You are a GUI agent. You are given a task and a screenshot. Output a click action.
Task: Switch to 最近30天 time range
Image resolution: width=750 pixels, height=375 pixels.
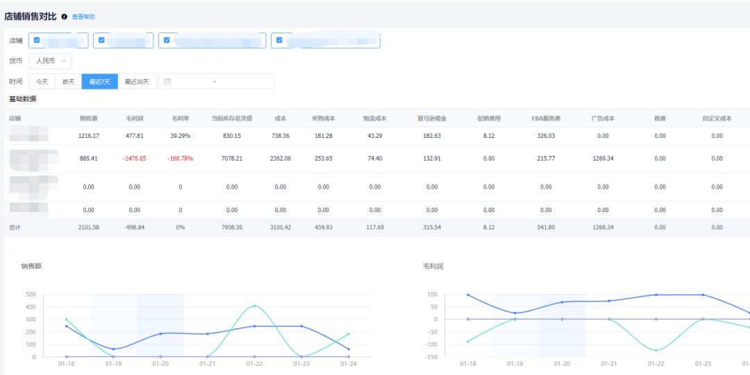(x=137, y=82)
